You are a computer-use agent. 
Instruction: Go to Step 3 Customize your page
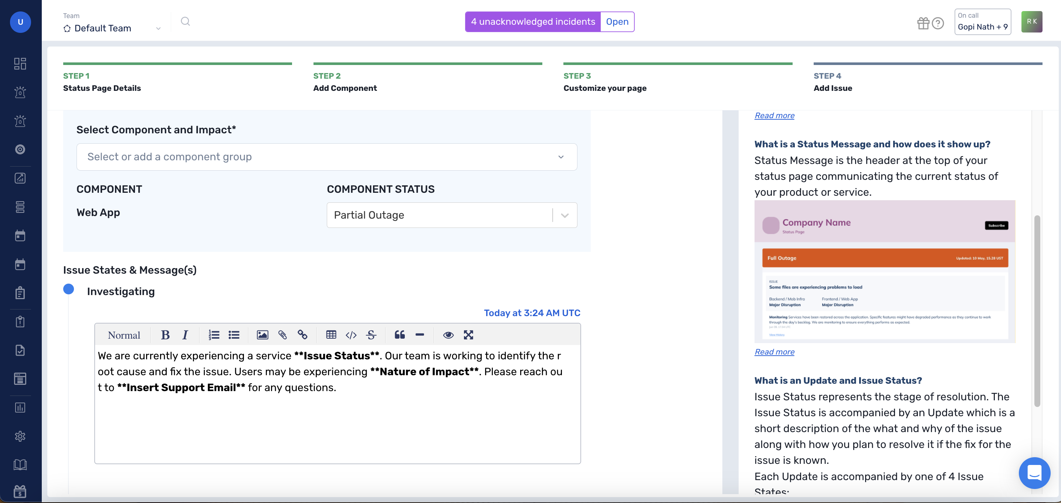pyautogui.click(x=605, y=82)
